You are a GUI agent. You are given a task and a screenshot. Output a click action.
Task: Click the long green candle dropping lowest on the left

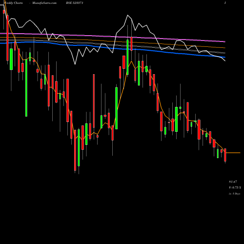[x=26, y=88]
